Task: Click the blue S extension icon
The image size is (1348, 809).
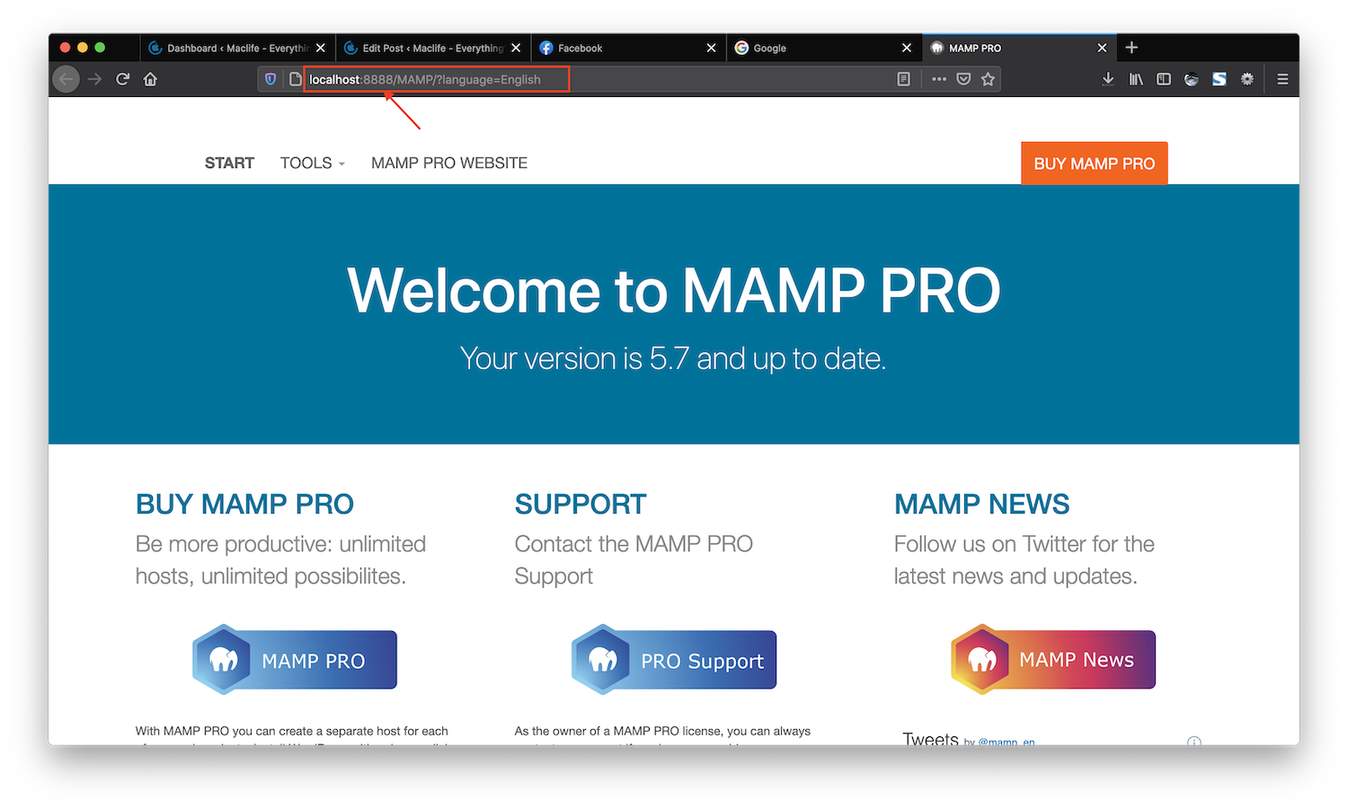Action: pos(1219,79)
